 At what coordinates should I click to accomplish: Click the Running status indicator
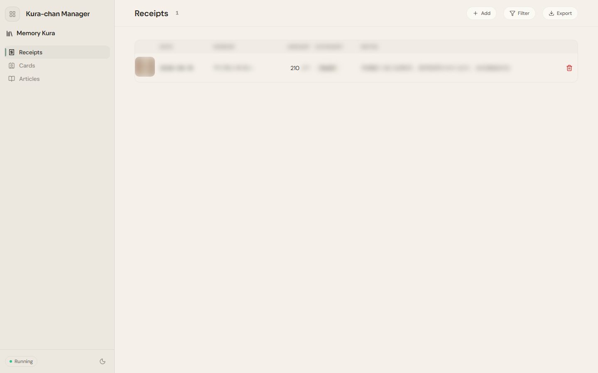coord(21,361)
